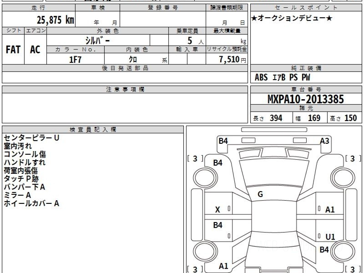
Task: Click the height value 150
Action: coord(350,118)
